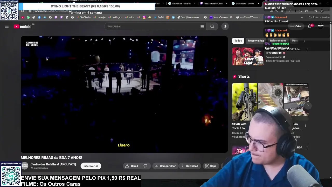Open the 100 Rimas video thumbnail
Screen dimensions: 332x187
pyautogui.click(x=248, y=56)
